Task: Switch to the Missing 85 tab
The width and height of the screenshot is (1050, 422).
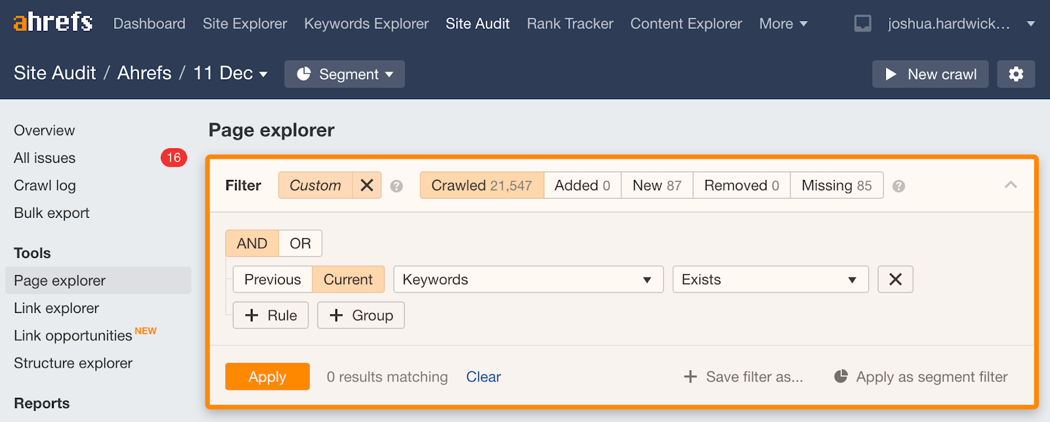Action: (x=836, y=186)
